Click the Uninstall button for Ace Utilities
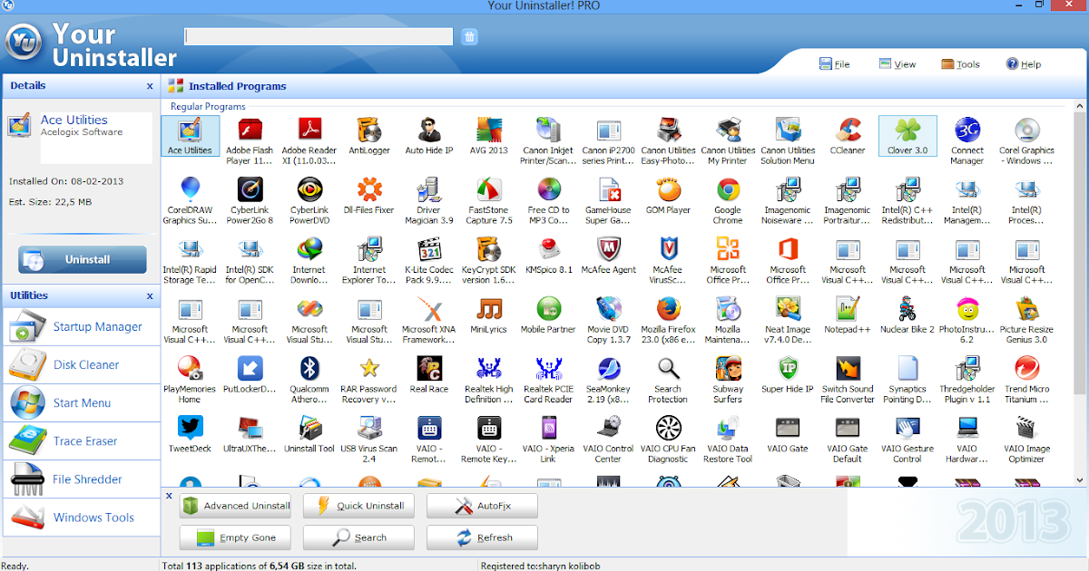Viewport: 1089px width, 571px height. (x=82, y=259)
